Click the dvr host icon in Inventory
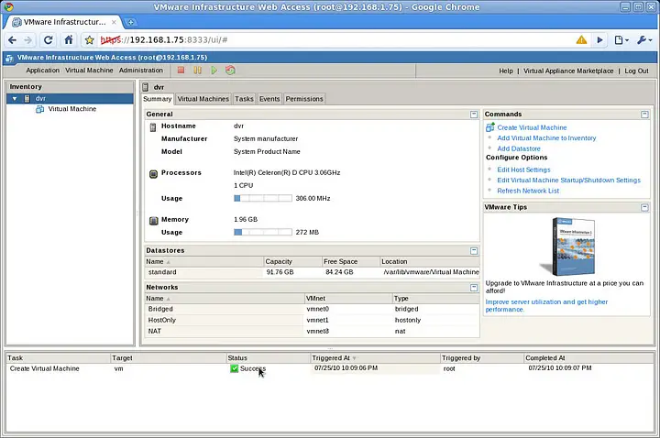This screenshot has height=438, width=660. point(27,98)
